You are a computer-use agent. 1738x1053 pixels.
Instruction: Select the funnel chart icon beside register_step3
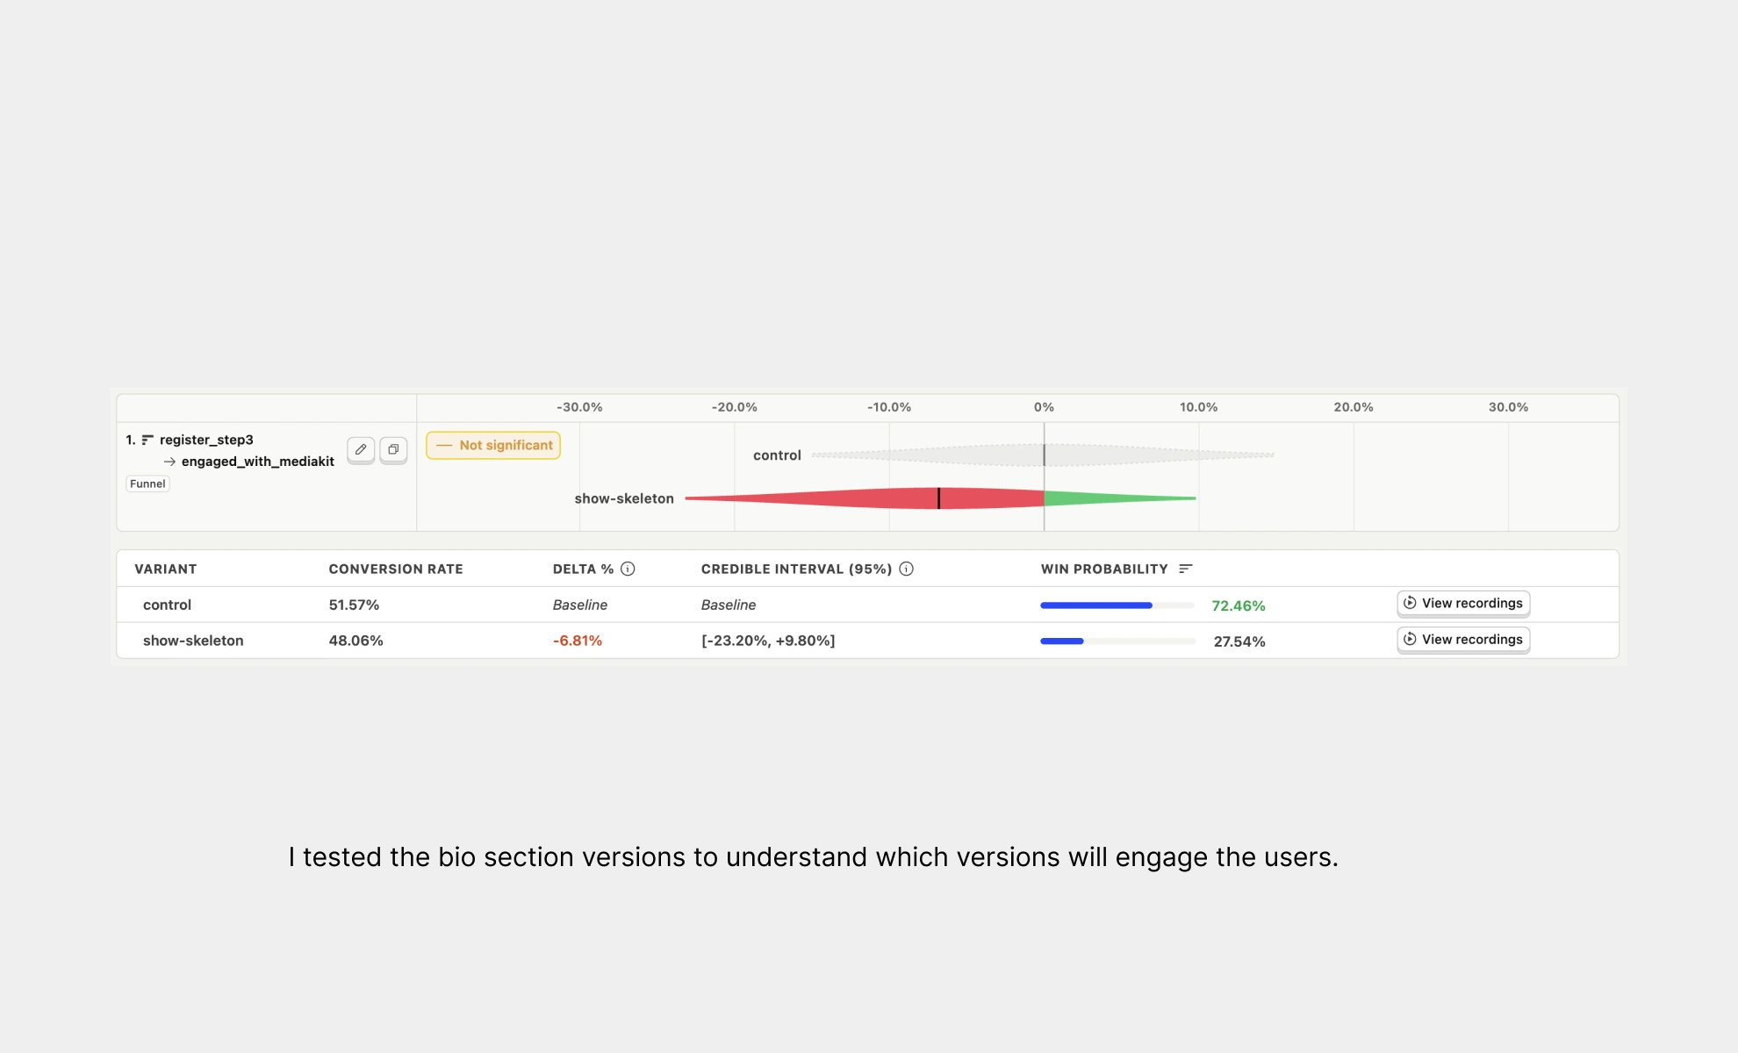[x=149, y=439]
